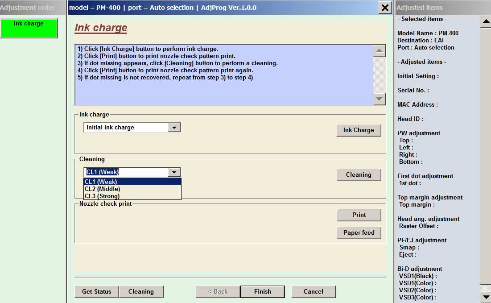Image resolution: width=491 pixels, height=303 pixels.
Task: Click the 'Destination : EAI' text
Action: click(421, 41)
